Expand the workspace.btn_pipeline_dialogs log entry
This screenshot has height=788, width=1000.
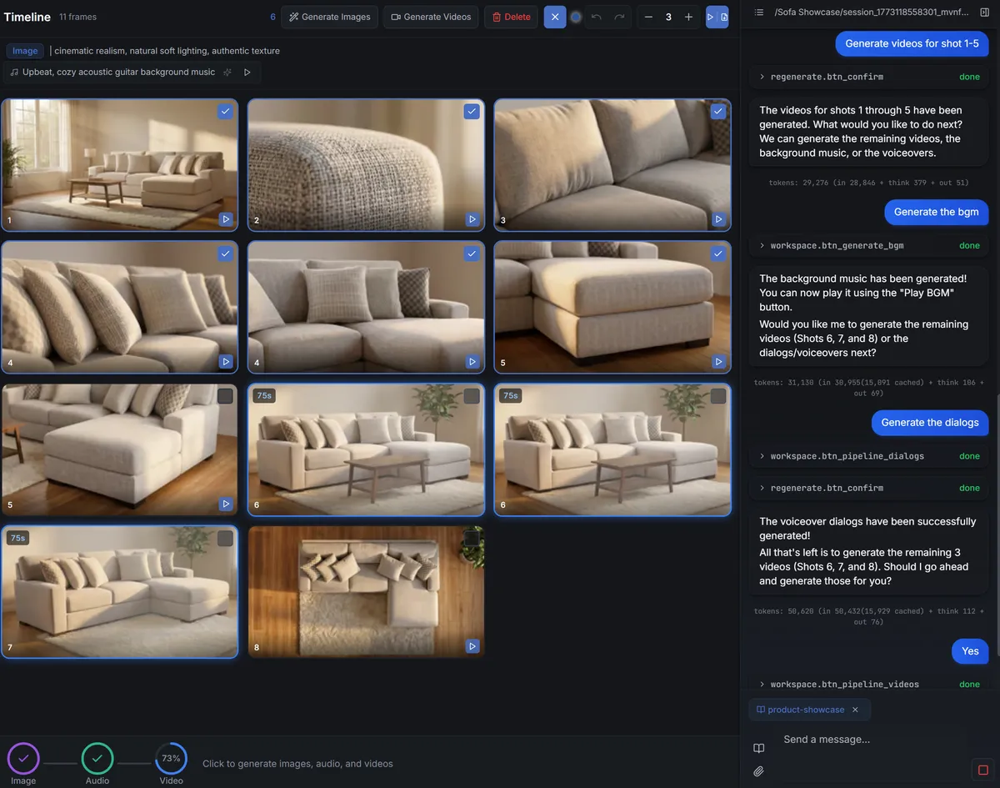coord(762,456)
